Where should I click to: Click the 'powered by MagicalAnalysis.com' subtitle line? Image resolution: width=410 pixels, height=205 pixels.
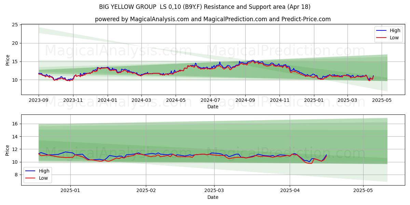213,19
